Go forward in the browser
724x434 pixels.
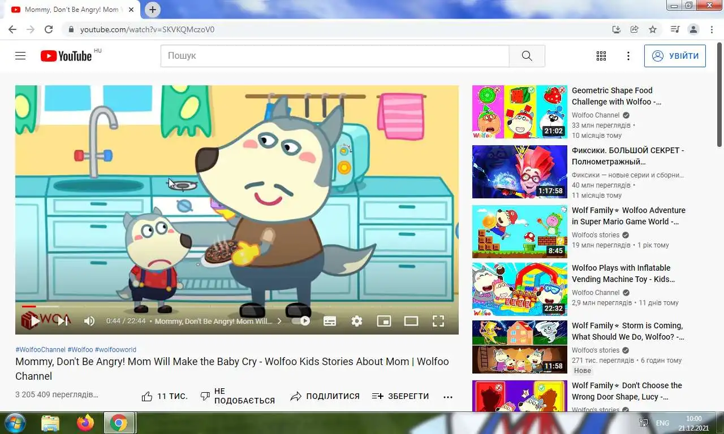pos(31,29)
